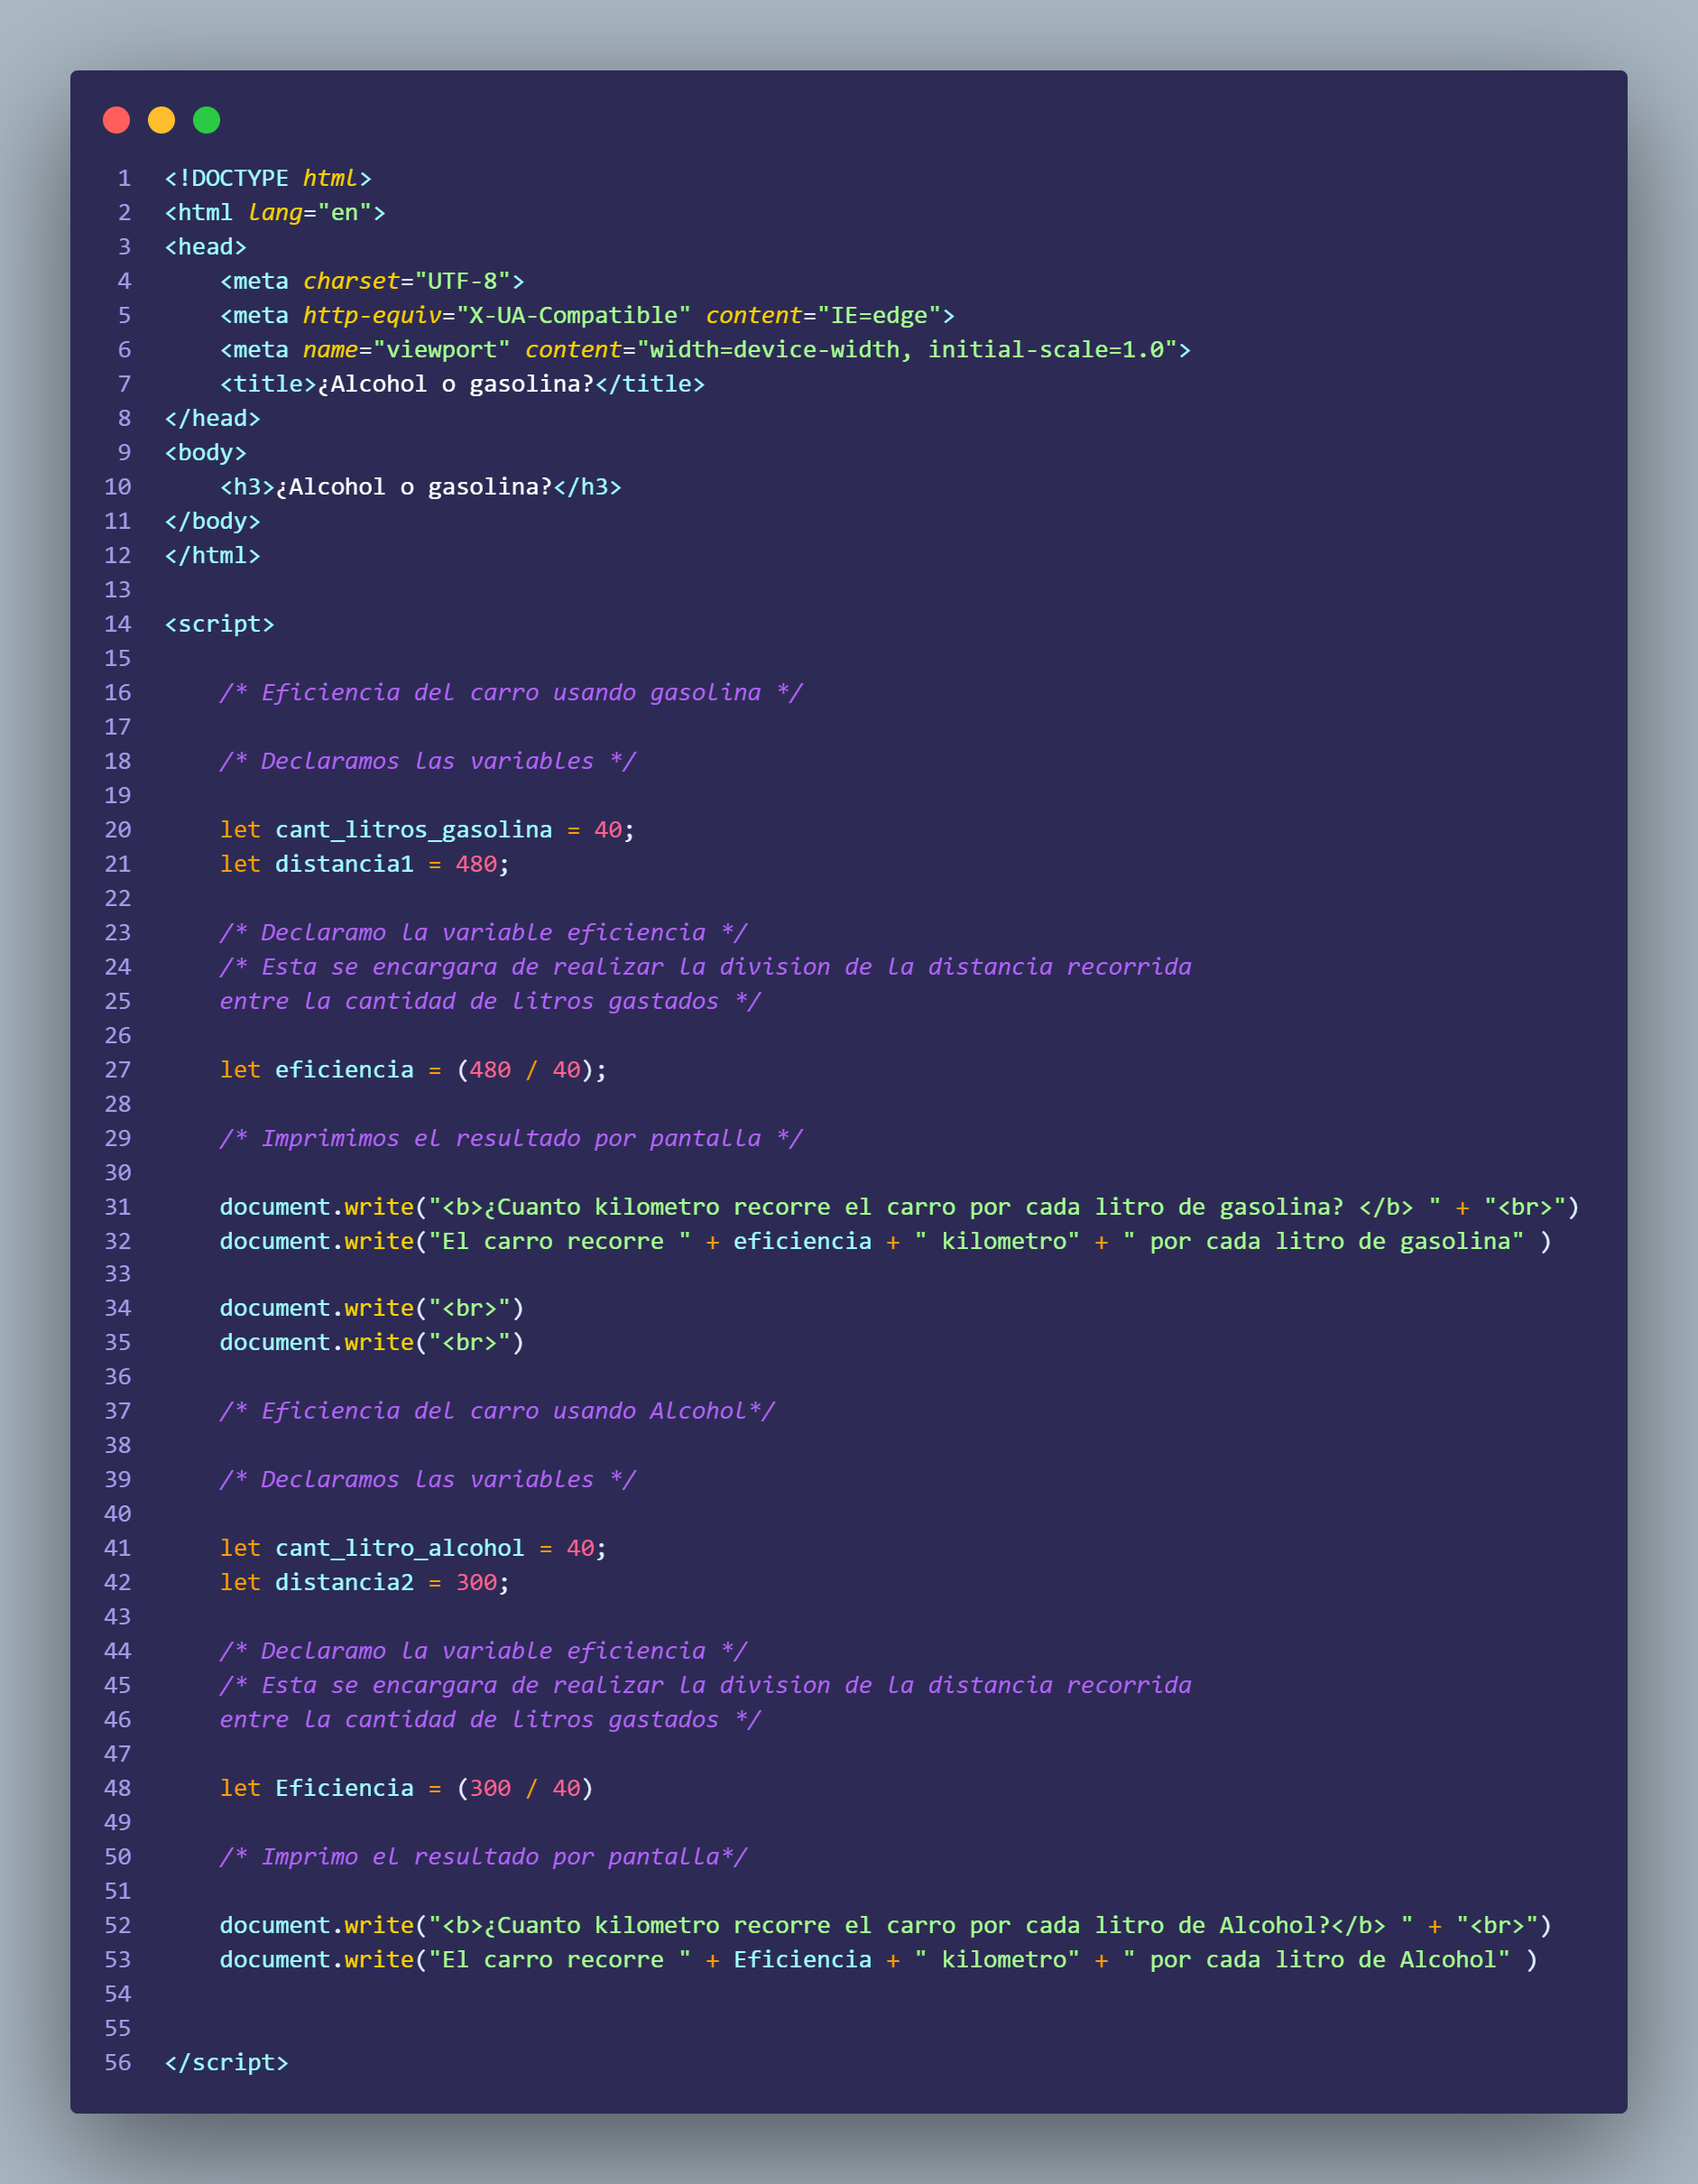Click comment 'Eficiencia del carro usando gasolina'
Screen dimensions: 1698x2184
coord(511,692)
